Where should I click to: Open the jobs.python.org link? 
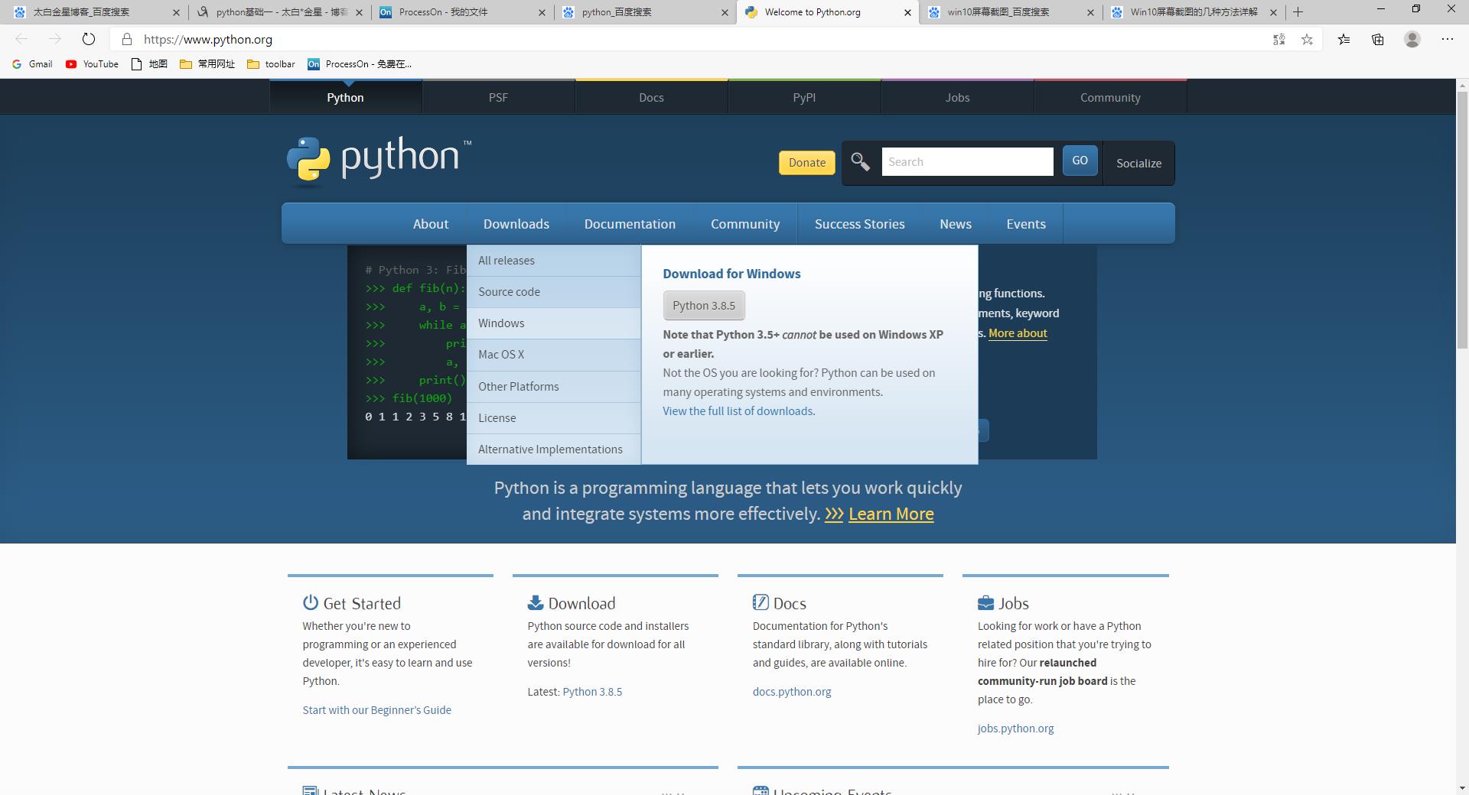click(x=1015, y=728)
